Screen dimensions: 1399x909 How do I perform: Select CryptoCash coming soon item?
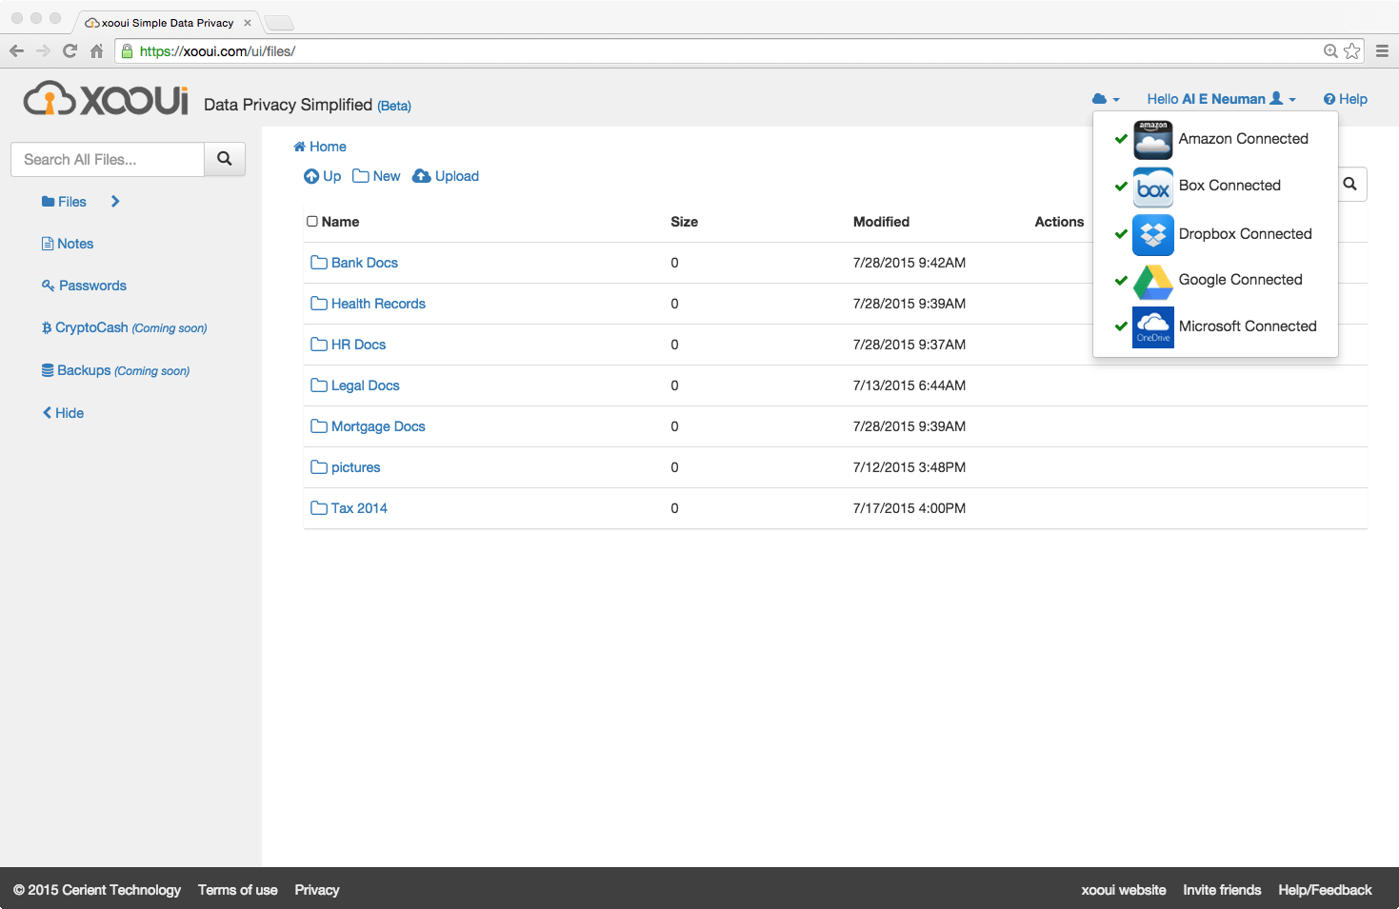(x=124, y=327)
